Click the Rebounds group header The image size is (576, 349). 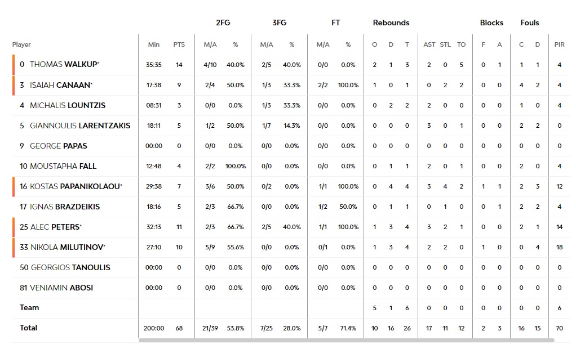click(391, 23)
